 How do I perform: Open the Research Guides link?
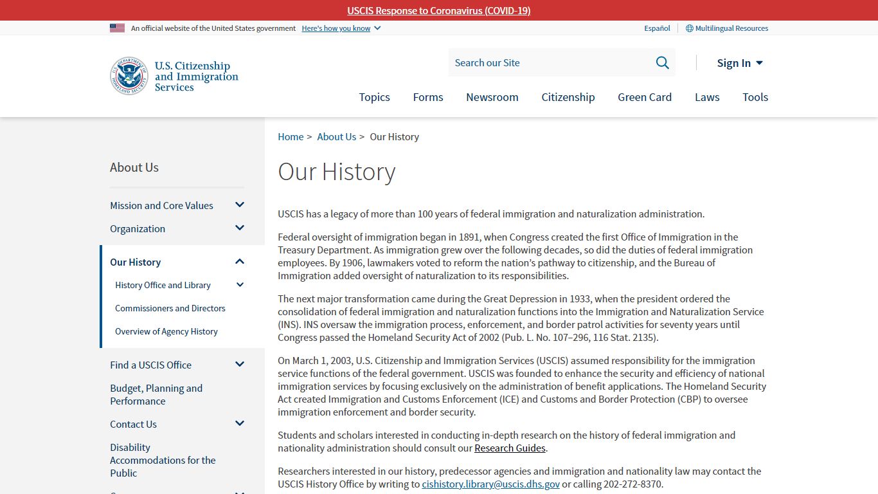(x=510, y=448)
